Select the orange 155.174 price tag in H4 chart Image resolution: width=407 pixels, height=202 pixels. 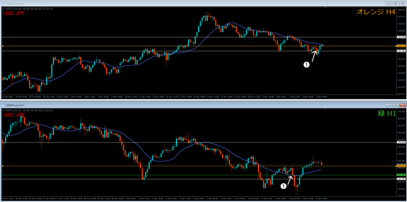click(x=401, y=46)
